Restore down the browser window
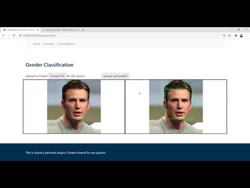Image resolution: width=250 pixels, height=188 pixels. point(239,30)
